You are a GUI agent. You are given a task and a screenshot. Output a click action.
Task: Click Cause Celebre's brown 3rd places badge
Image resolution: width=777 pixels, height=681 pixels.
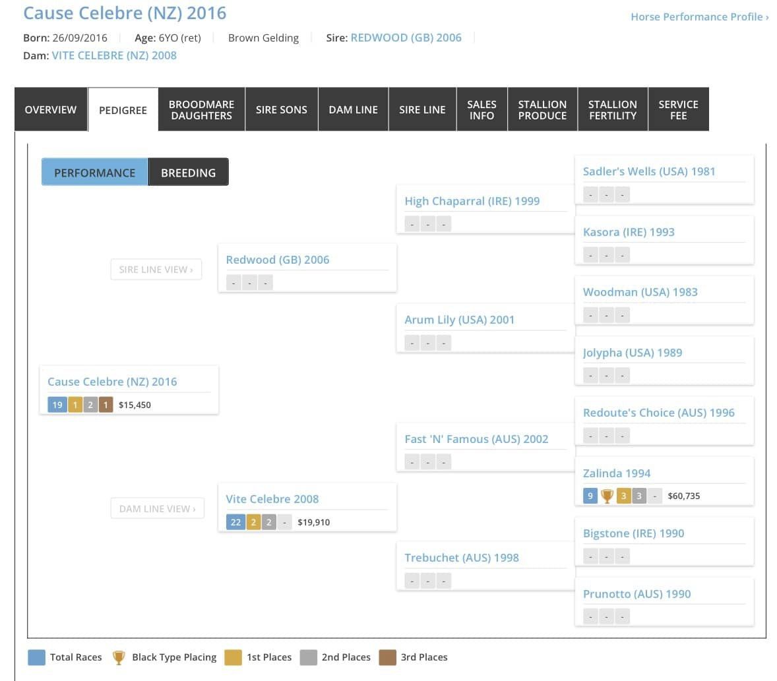click(x=106, y=405)
